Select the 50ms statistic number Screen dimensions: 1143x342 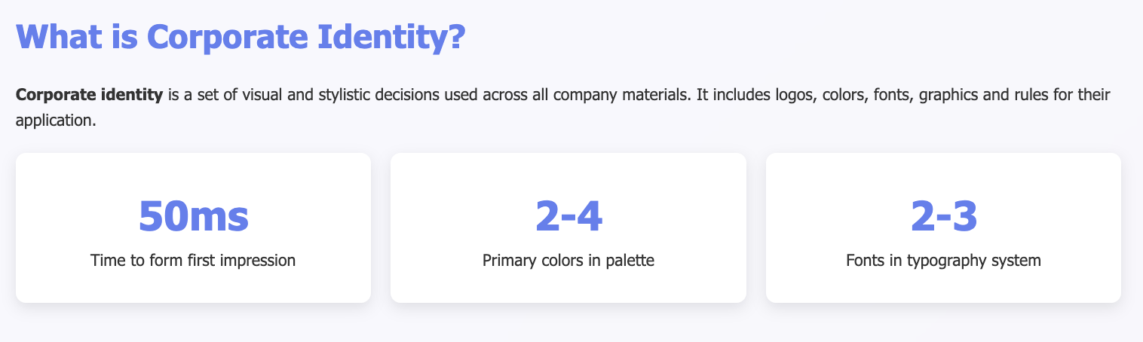(193, 216)
